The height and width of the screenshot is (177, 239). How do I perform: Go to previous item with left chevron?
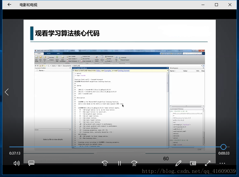6,92
